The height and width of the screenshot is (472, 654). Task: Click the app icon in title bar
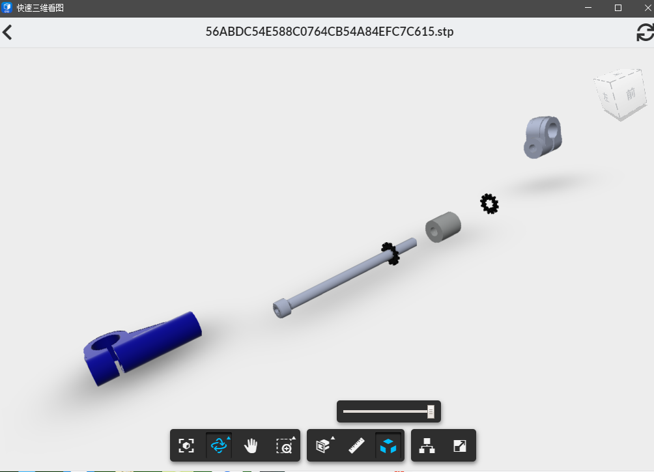(x=7, y=8)
